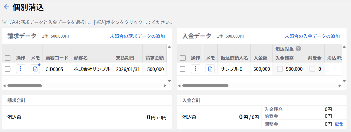Toggle the 入金残高 500,000 checkbox
Image resolution: width=351 pixels, height=132 pixels.
(280, 69)
